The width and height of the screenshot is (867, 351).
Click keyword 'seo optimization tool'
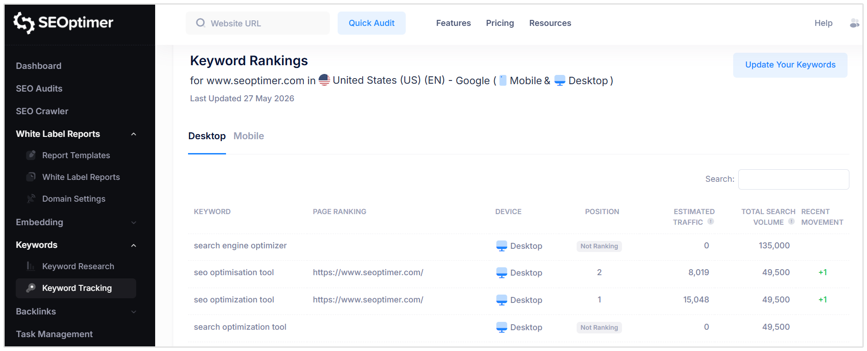(x=234, y=300)
